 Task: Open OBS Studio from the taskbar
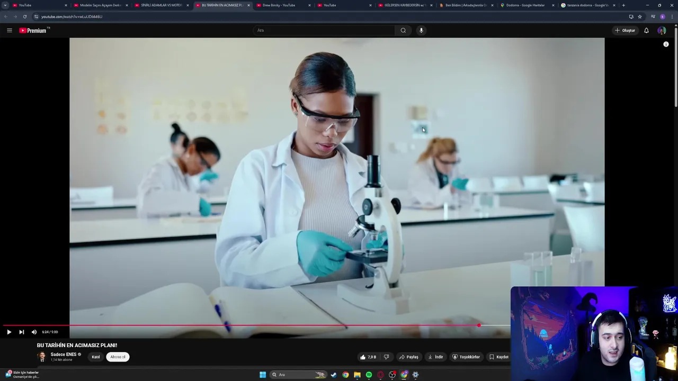pyautogui.click(x=392, y=375)
